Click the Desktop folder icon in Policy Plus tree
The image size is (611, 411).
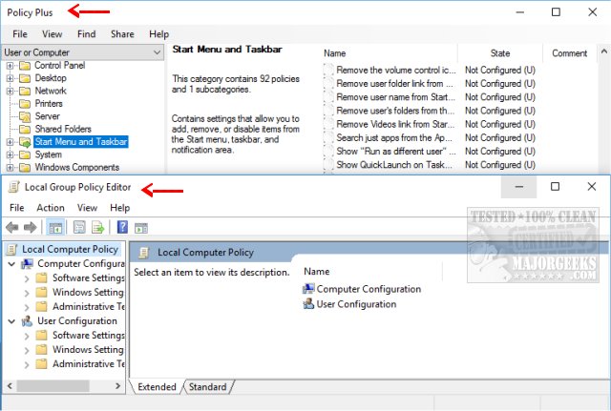pyautogui.click(x=25, y=78)
